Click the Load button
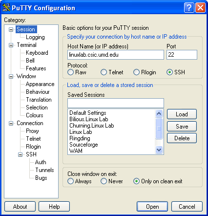The width and height of the screenshot is (208, 216). click(x=182, y=114)
